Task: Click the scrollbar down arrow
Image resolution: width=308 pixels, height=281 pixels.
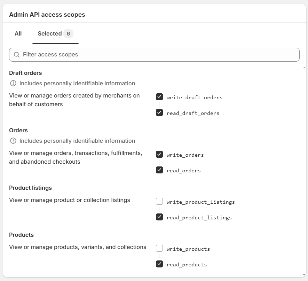Action: tap(304, 274)
